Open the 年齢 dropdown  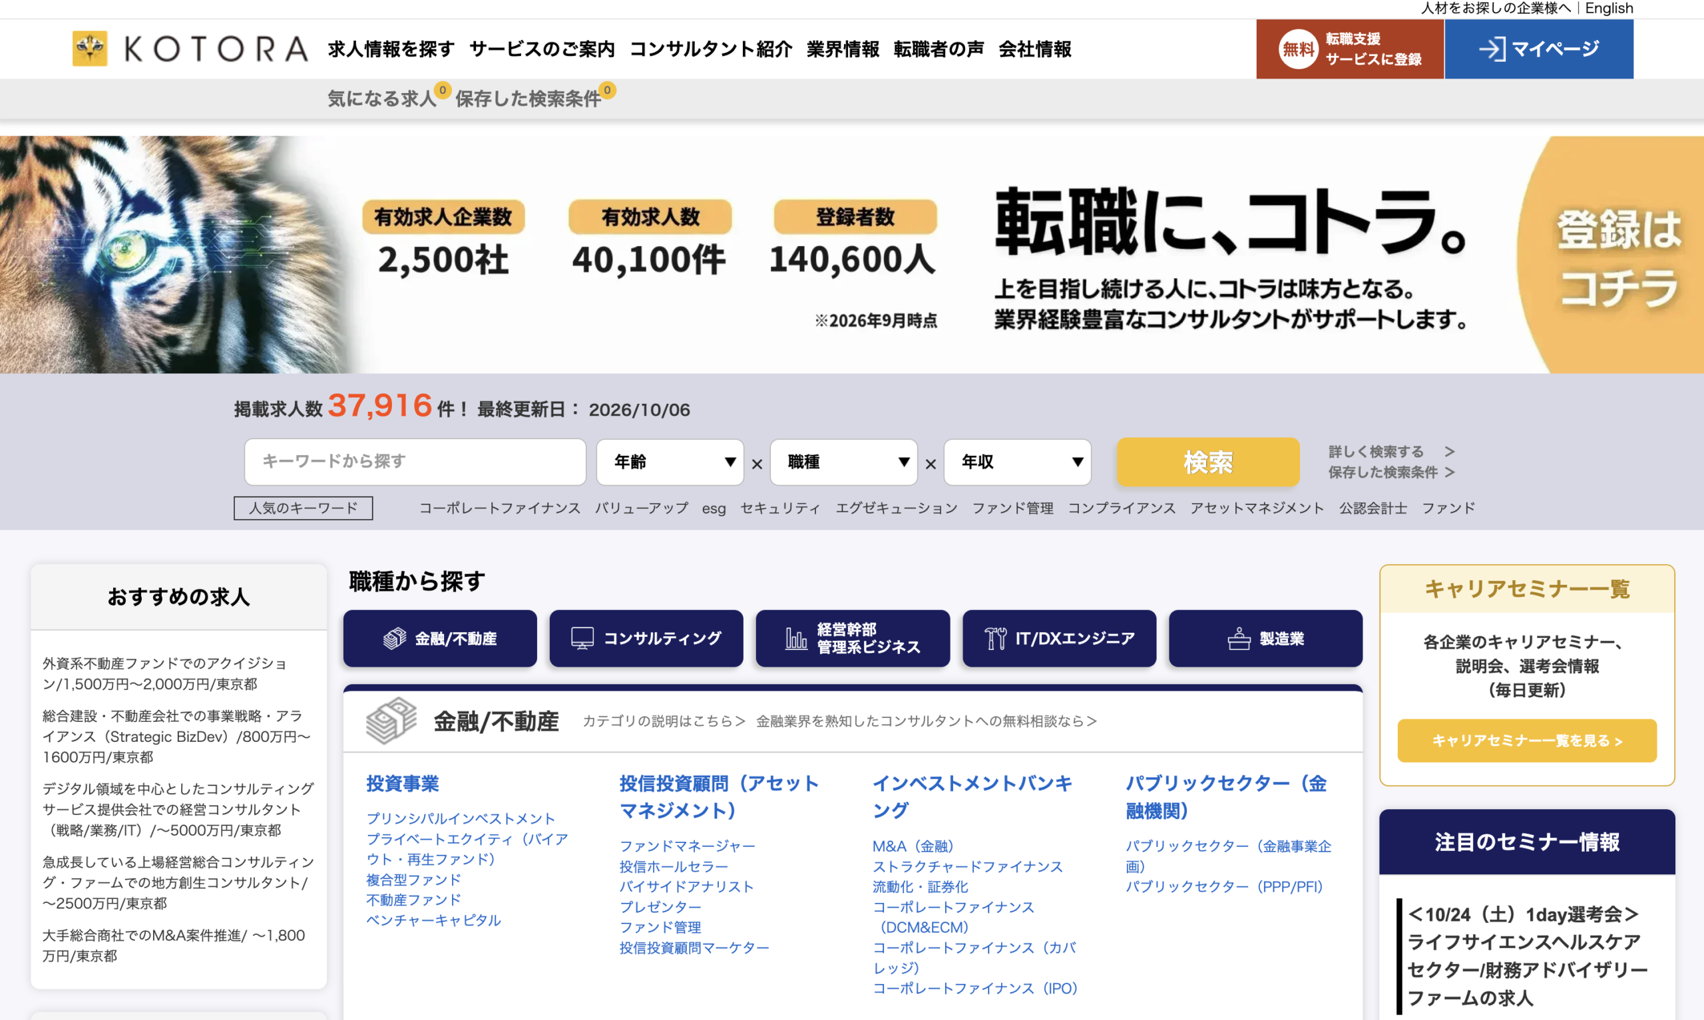[x=670, y=462]
